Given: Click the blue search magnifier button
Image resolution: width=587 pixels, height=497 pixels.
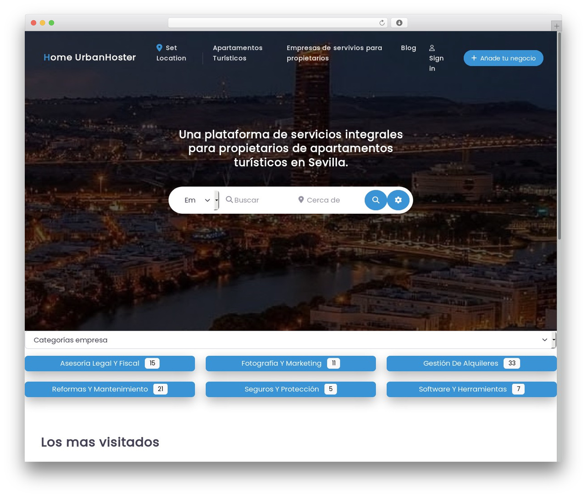Looking at the screenshot, I should pyautogui.click(x=376, y=200).
